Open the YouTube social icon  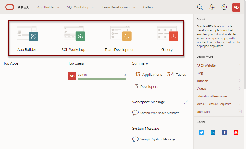[x=236, y=132]
